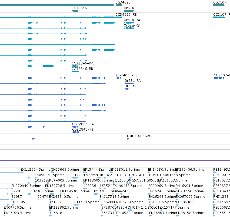
Task: Select the Or63a-RA transcript label
Action: [x=132, y=20]
